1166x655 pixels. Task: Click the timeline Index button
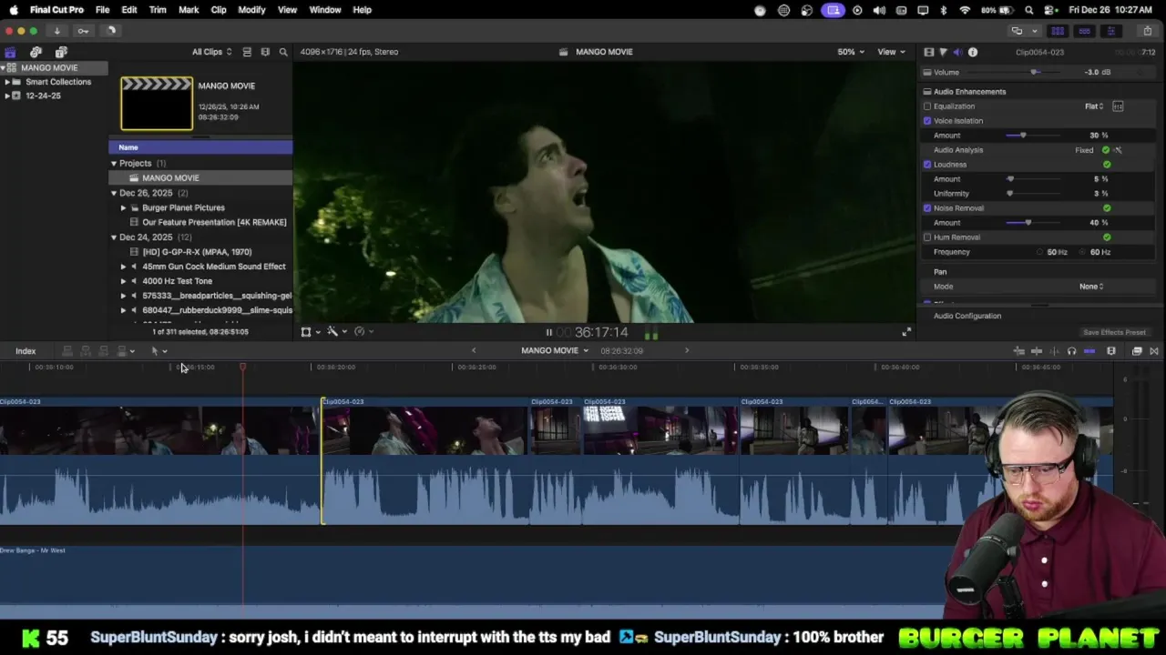pos(26,351)
